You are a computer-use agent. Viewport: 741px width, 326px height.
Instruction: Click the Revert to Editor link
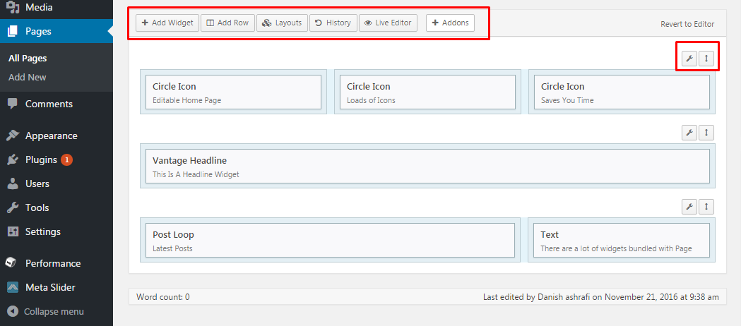click(x=687, y=24)
